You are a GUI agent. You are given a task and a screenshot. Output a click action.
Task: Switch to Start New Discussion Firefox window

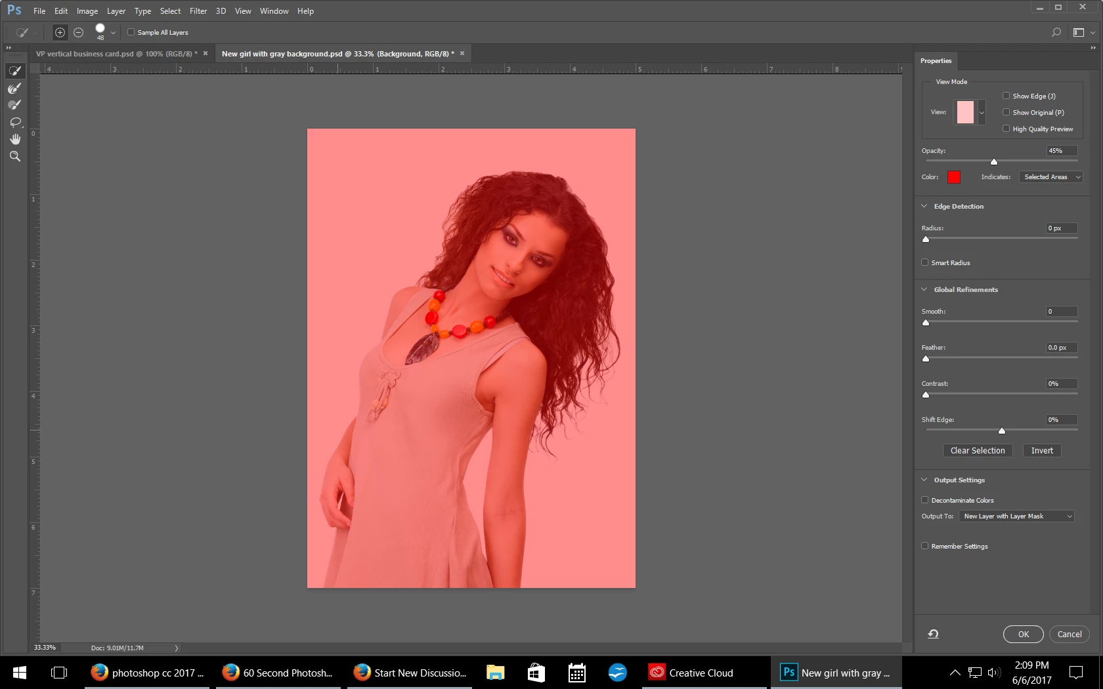pyautogui.click(x=410, y=673)
